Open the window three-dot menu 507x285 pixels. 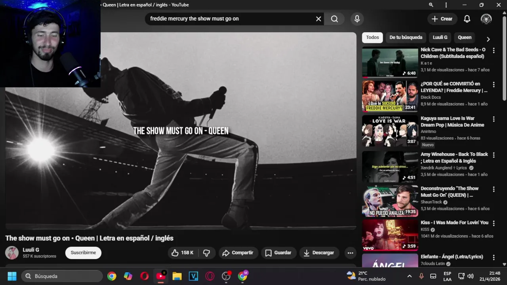(x=446, y=5)
